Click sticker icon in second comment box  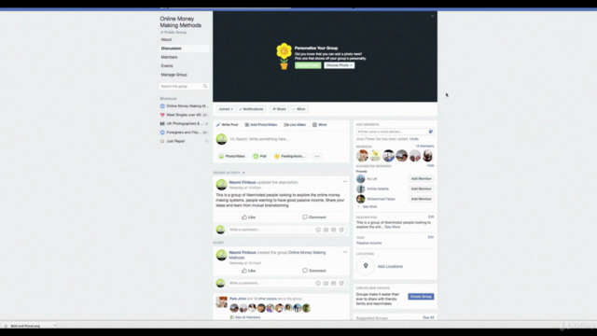pyautogui.click(x=341, y=283)
